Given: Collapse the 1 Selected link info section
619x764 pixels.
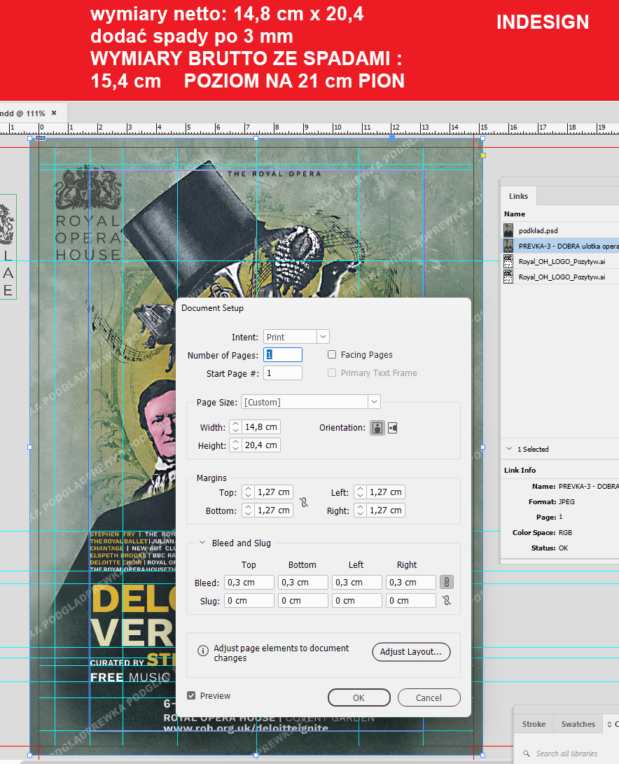Looking at the screenshot, I should point(509,449).
